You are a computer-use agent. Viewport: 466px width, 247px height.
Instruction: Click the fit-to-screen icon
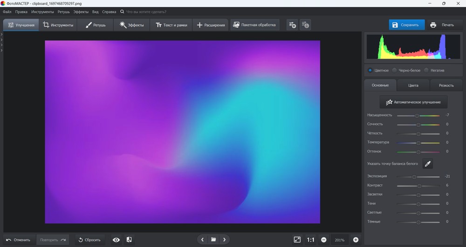click(297, 240)
